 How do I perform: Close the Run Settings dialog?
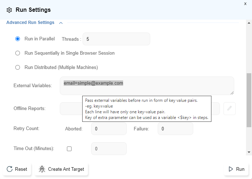click(x=245, y=4)
